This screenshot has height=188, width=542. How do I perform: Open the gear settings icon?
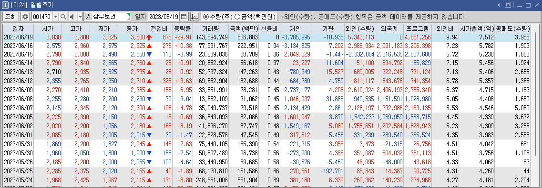tap(25, 17)
